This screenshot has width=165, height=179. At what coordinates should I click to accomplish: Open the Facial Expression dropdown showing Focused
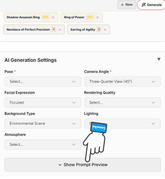tap(43, 103)
